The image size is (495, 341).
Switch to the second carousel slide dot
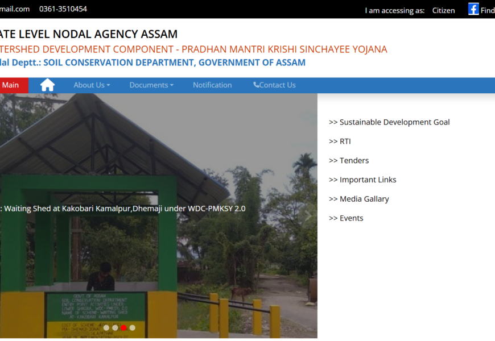tap(115, 327)
